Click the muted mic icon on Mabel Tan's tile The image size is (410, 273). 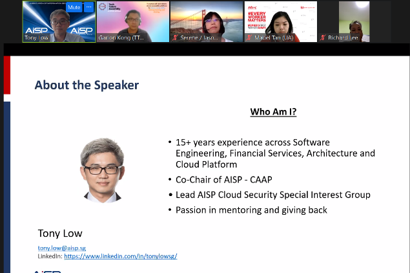point(249,38)
